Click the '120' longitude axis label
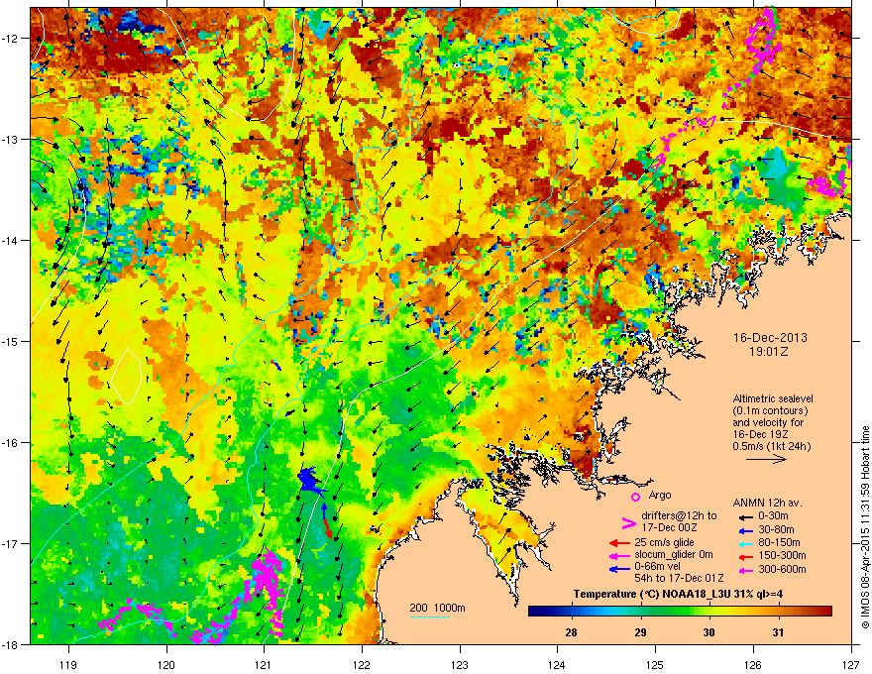 click(166, 664)
